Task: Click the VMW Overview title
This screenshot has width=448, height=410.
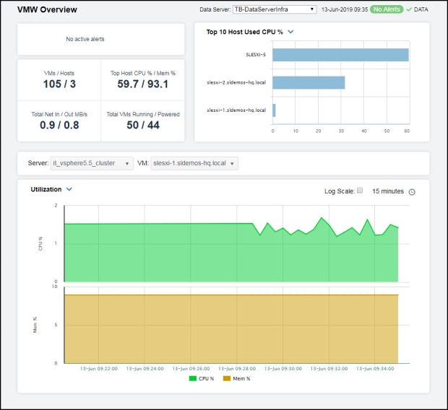Action: (47, 9)
